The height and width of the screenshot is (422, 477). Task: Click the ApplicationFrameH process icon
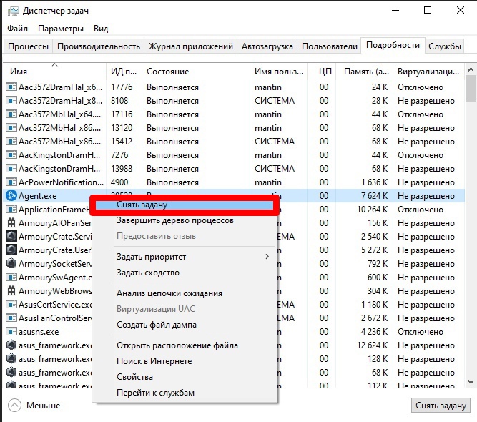coord(11,210)
